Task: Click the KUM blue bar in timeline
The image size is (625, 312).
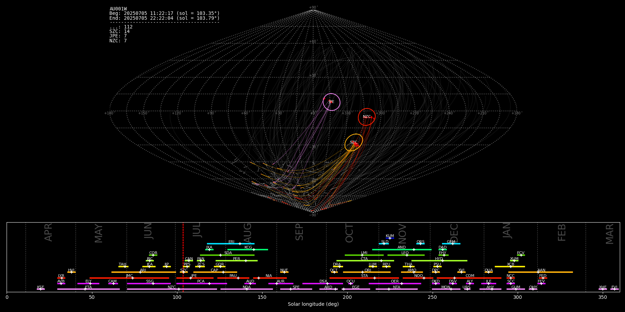Action: pyautogui.click(x=390, y=238)
